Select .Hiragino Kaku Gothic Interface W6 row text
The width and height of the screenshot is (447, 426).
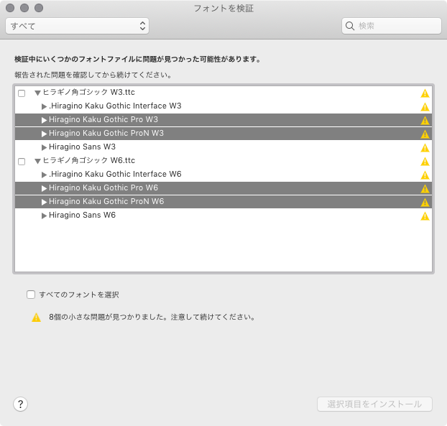point(115,174)
